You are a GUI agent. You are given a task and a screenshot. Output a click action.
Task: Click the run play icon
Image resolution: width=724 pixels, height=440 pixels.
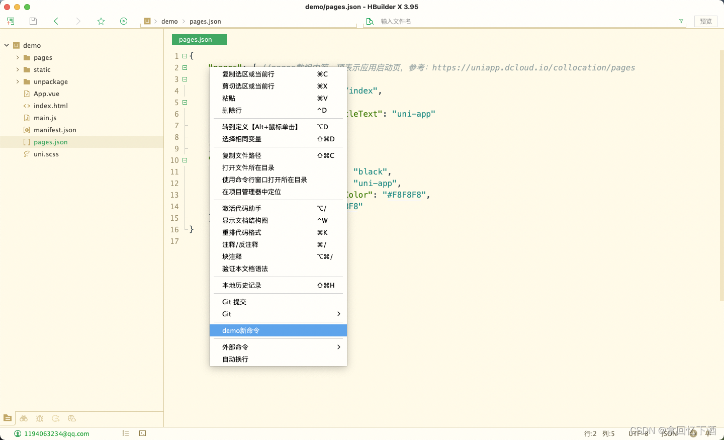click(124, 21)
